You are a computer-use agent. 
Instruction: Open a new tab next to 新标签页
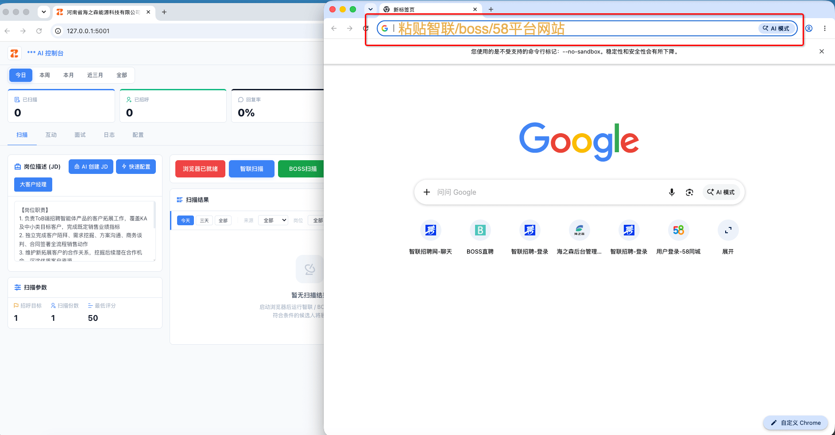pos(491,9)
